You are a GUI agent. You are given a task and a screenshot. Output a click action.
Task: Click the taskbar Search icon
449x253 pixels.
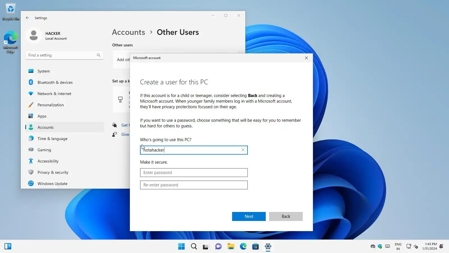coord(194,247)
